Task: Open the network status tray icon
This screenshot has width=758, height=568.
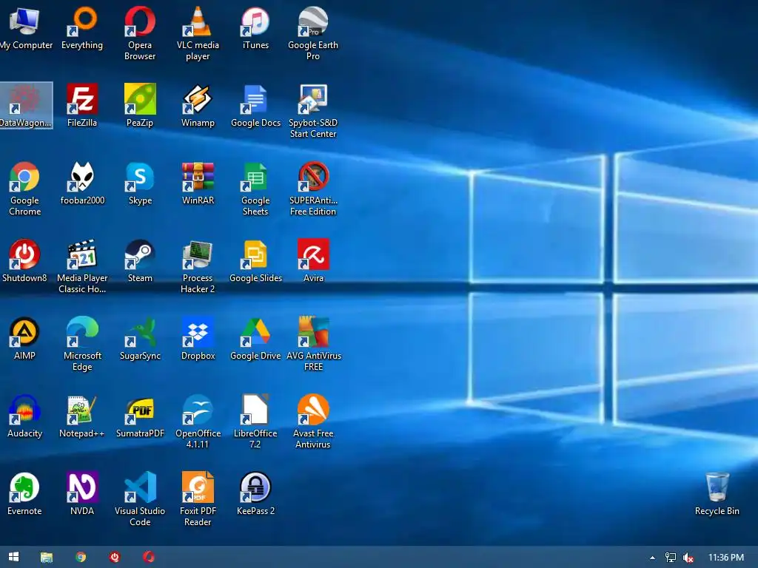Action: [x=671, y=558]
